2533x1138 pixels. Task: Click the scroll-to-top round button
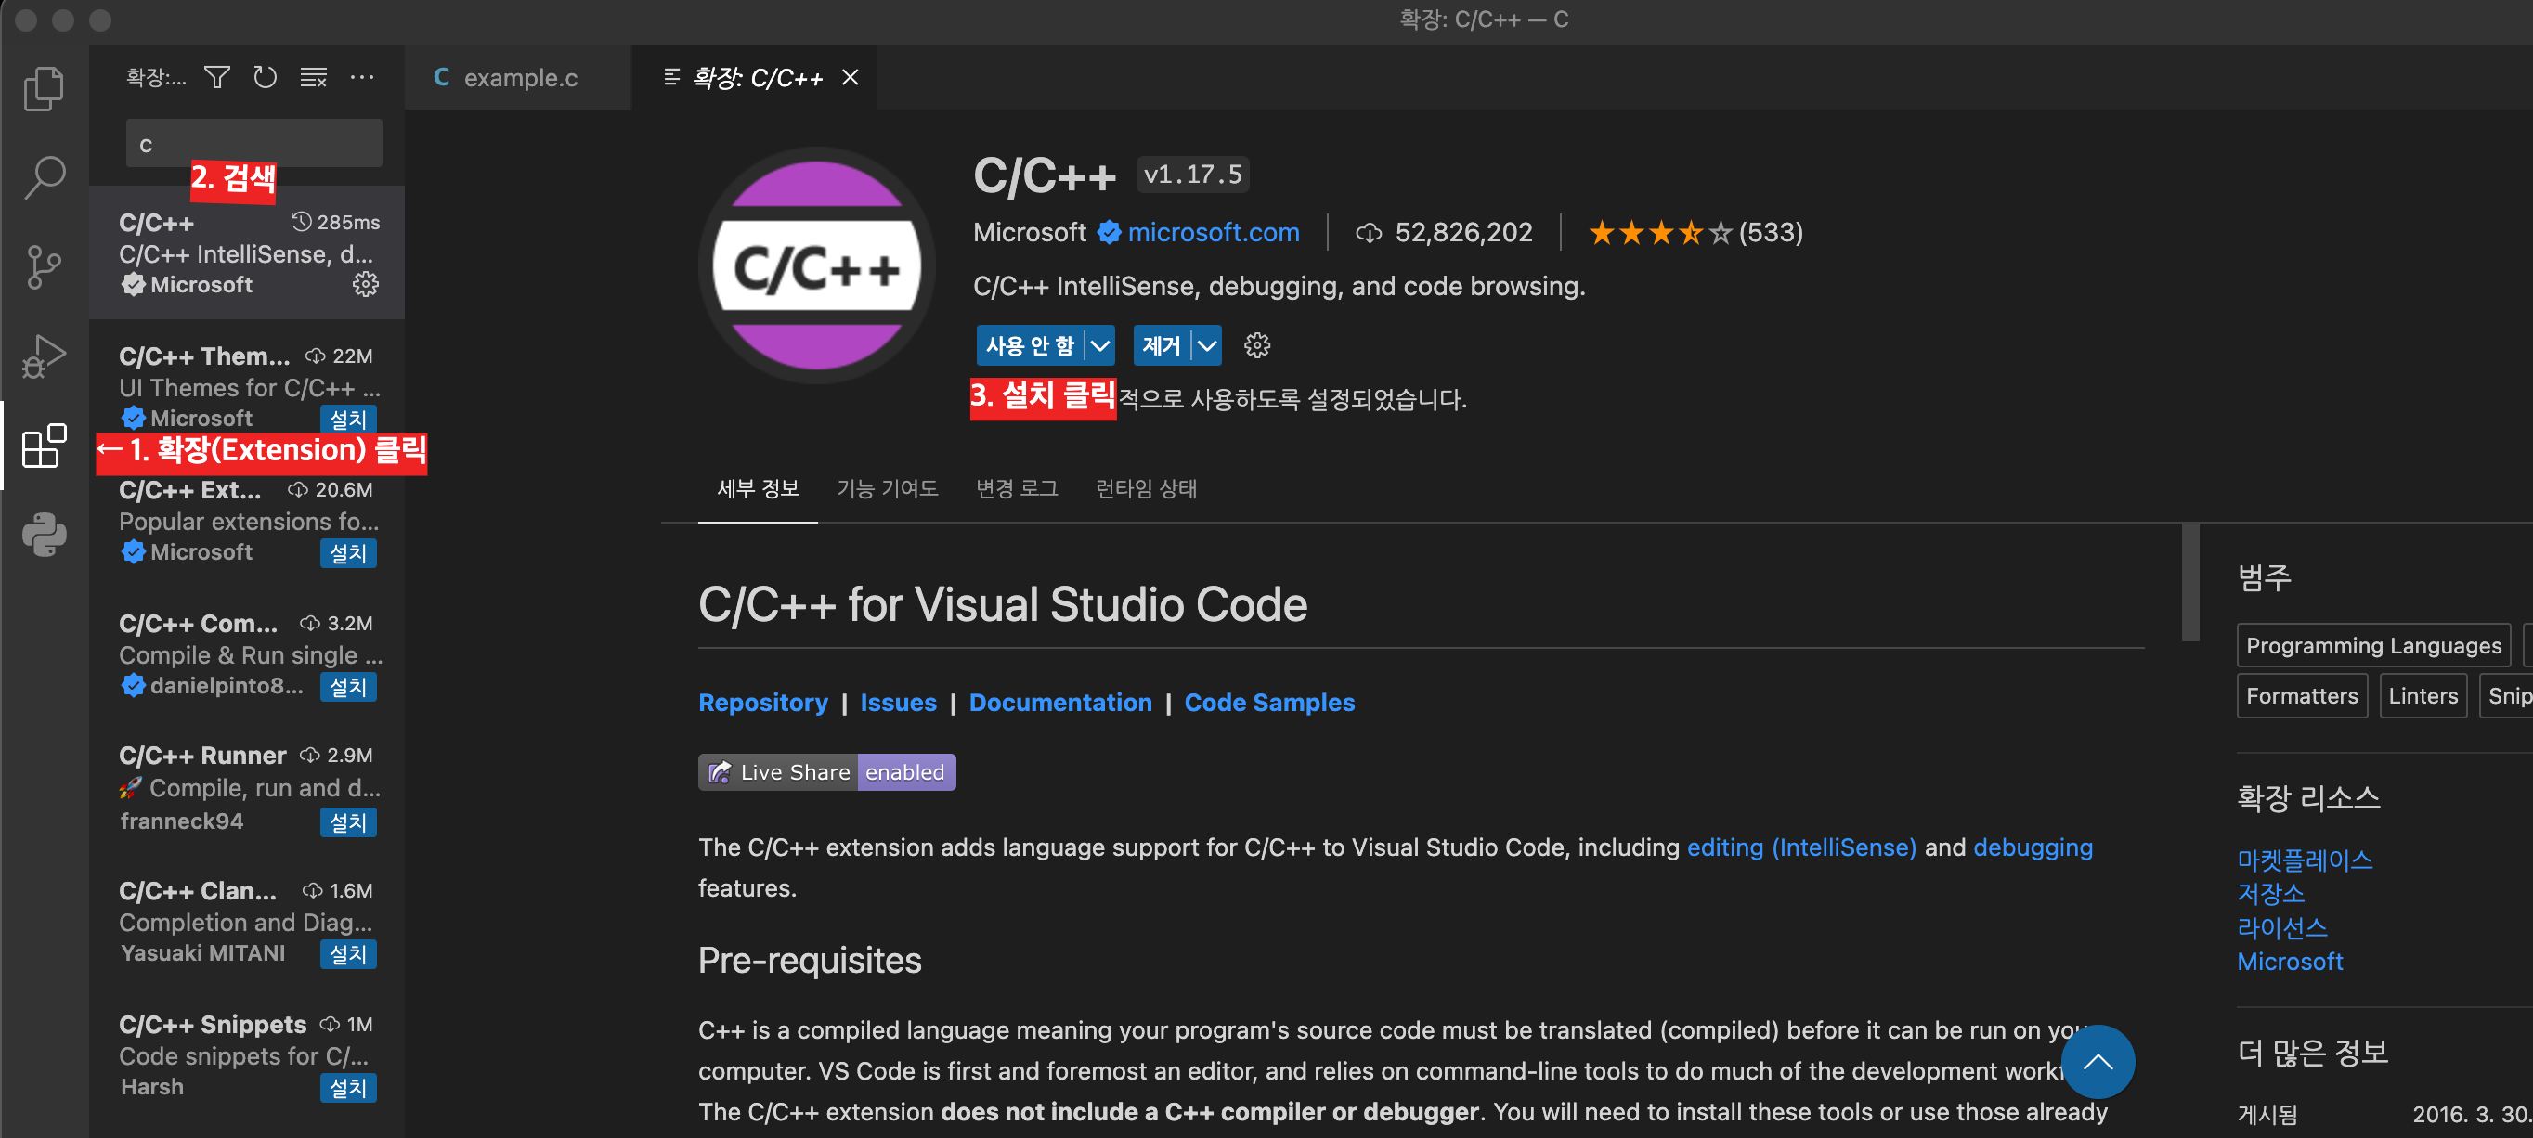(x=2097, y=1061)
